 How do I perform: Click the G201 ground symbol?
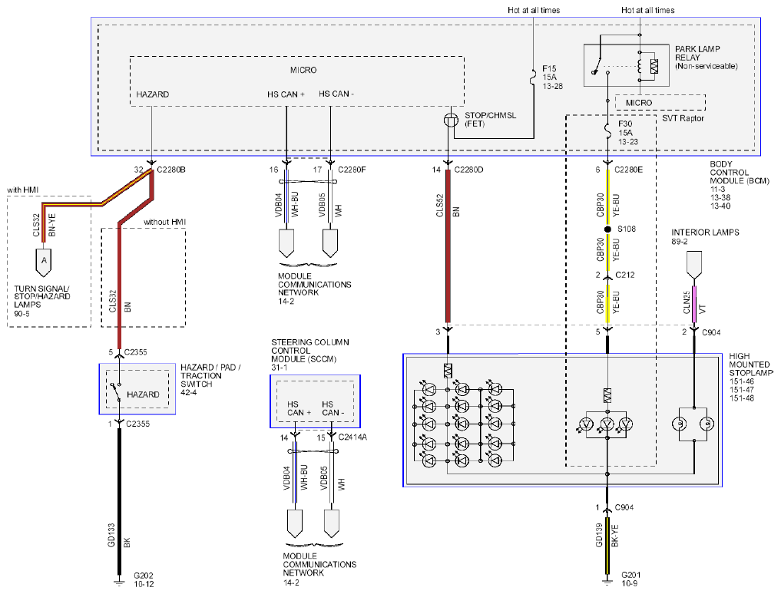click(x=607, y=580)
